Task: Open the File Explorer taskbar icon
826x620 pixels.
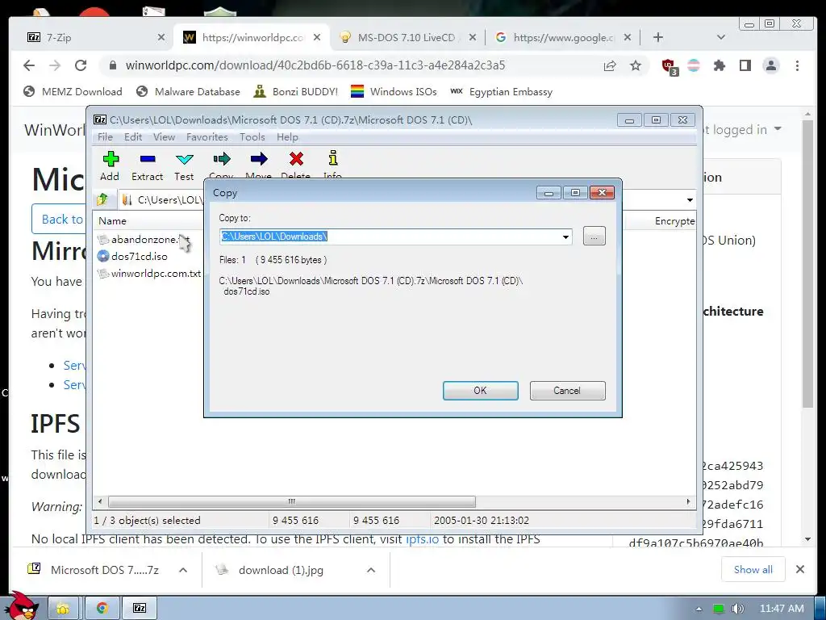Action: [63, 609]
